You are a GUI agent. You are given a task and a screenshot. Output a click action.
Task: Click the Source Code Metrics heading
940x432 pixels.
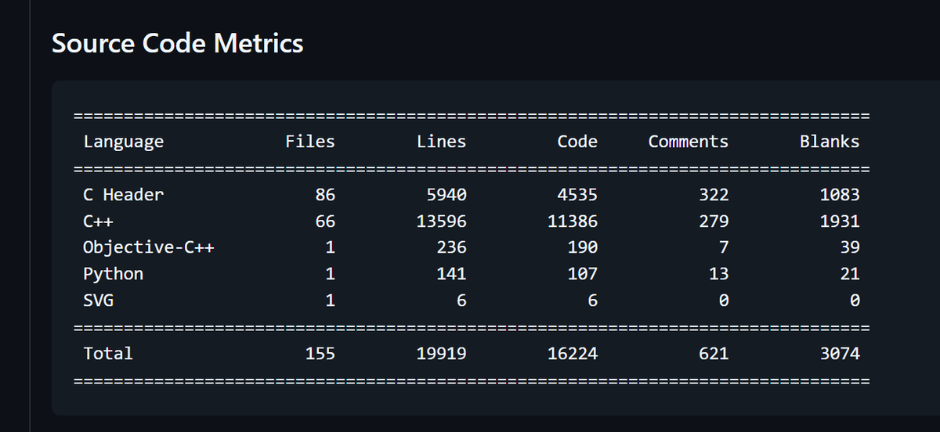pos(178,43)
